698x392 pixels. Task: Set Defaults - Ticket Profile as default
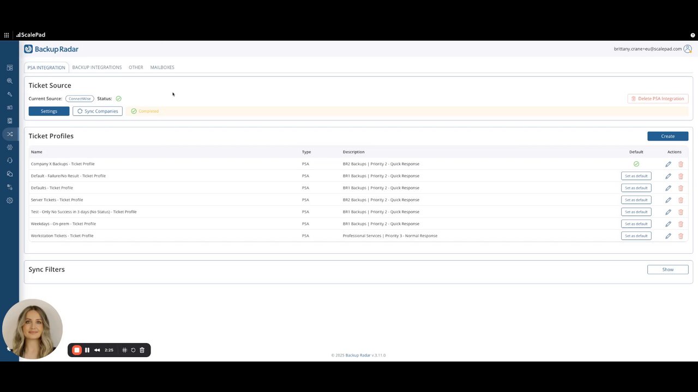[636, 188]
